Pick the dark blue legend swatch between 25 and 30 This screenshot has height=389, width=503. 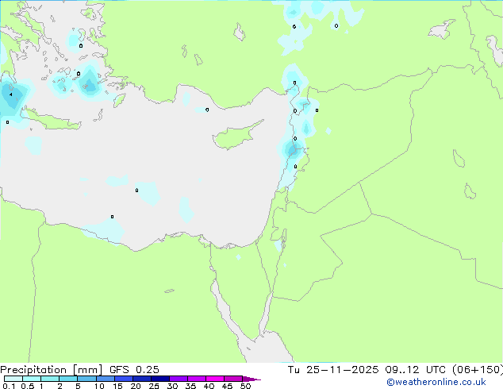[x=160, y=379]
